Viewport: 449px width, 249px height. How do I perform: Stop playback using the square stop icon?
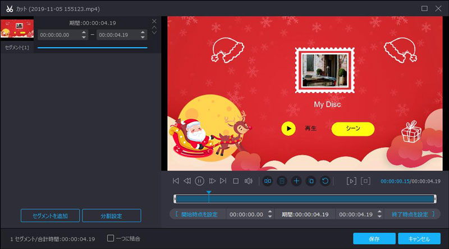(x=236, y=181)
